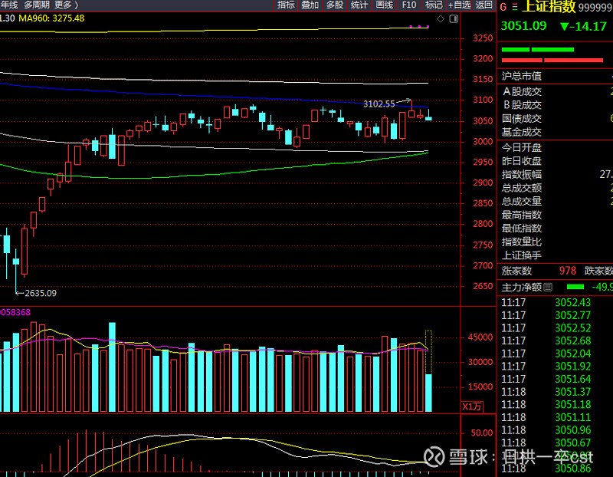Click the 3000 price axis label
The width and height of the screenshot is (613, 477).
(x=483, y=142)
